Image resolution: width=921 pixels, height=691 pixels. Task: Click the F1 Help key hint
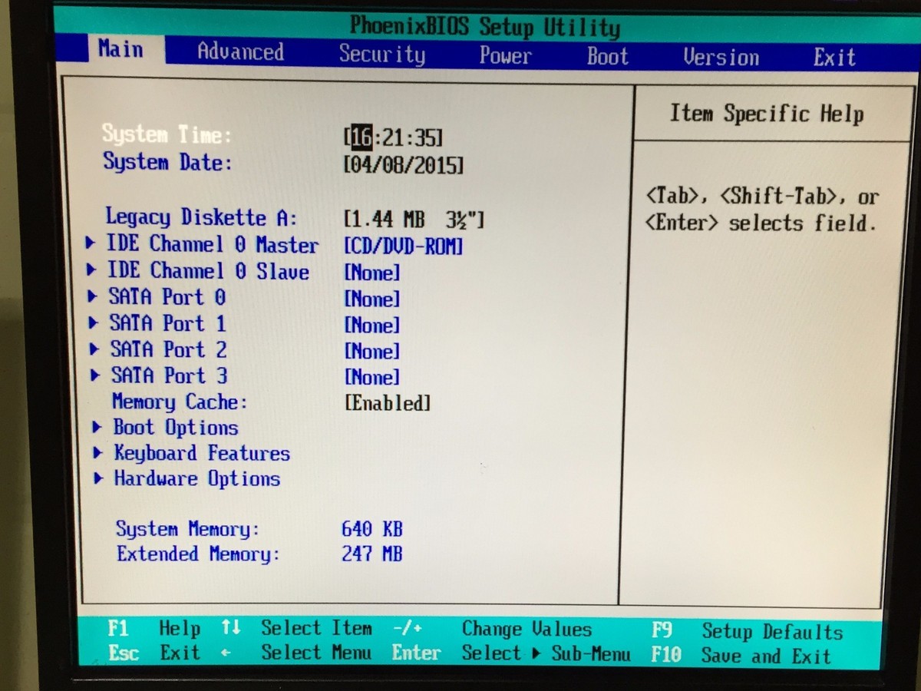pyautogui.click(x=153, y=628)
